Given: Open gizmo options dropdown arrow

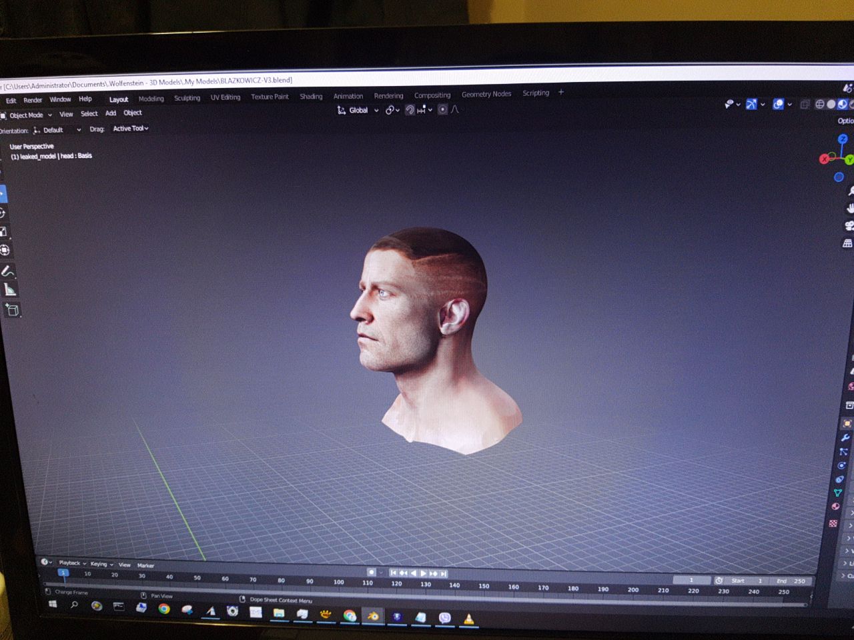Looking at the screenshot, I should tap(763, 104).
